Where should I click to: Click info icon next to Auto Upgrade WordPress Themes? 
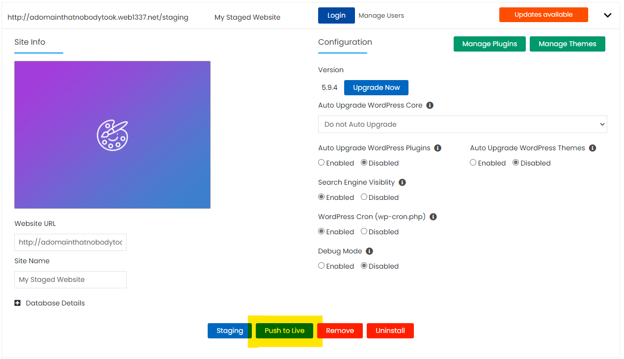pos(593,148)
